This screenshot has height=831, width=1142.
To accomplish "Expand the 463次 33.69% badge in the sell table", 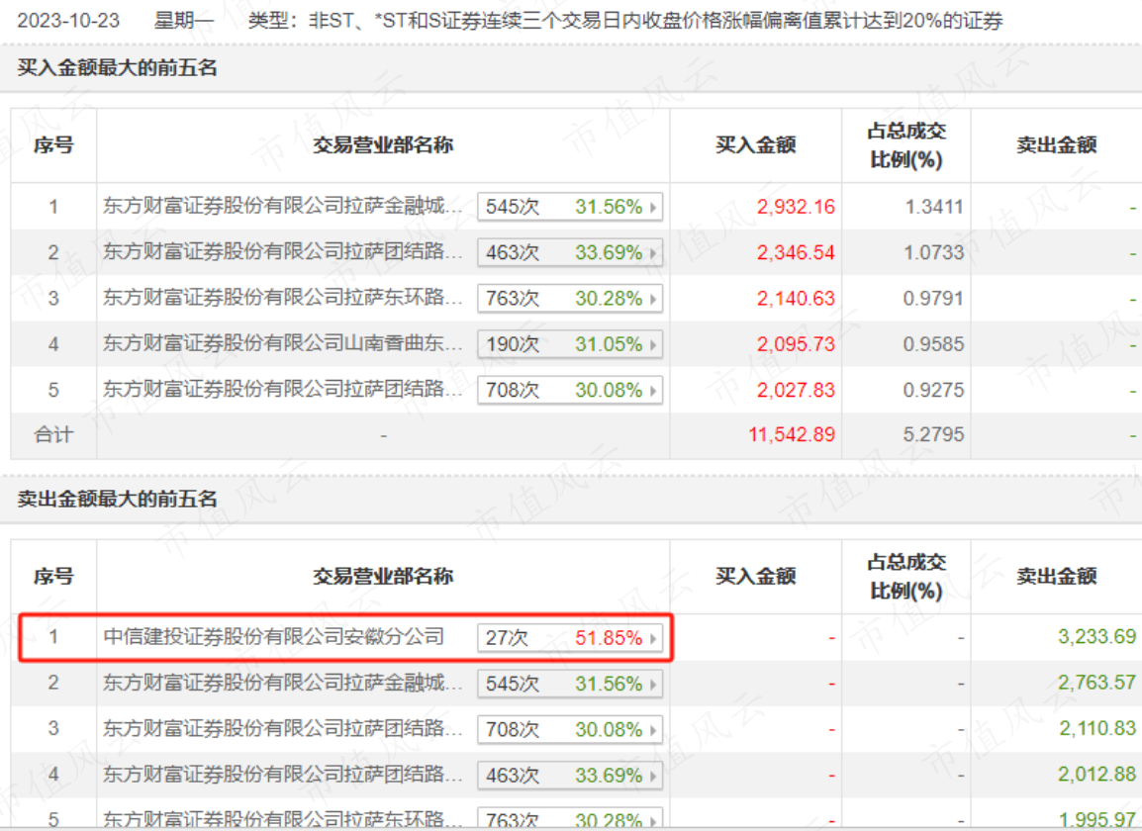I will tap(570, 776).
